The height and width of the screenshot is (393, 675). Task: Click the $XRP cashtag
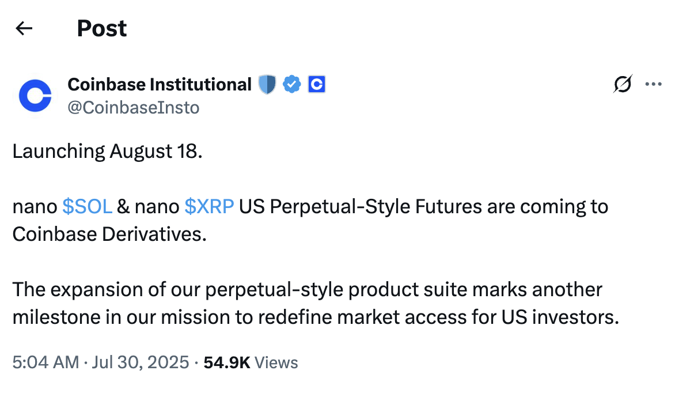coord(209,206)
